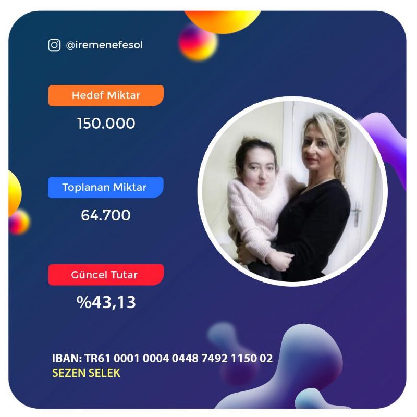This screenshot has width=417, height=417.
Task: Click the %43,13 percentage value
Action: point(106,302)
